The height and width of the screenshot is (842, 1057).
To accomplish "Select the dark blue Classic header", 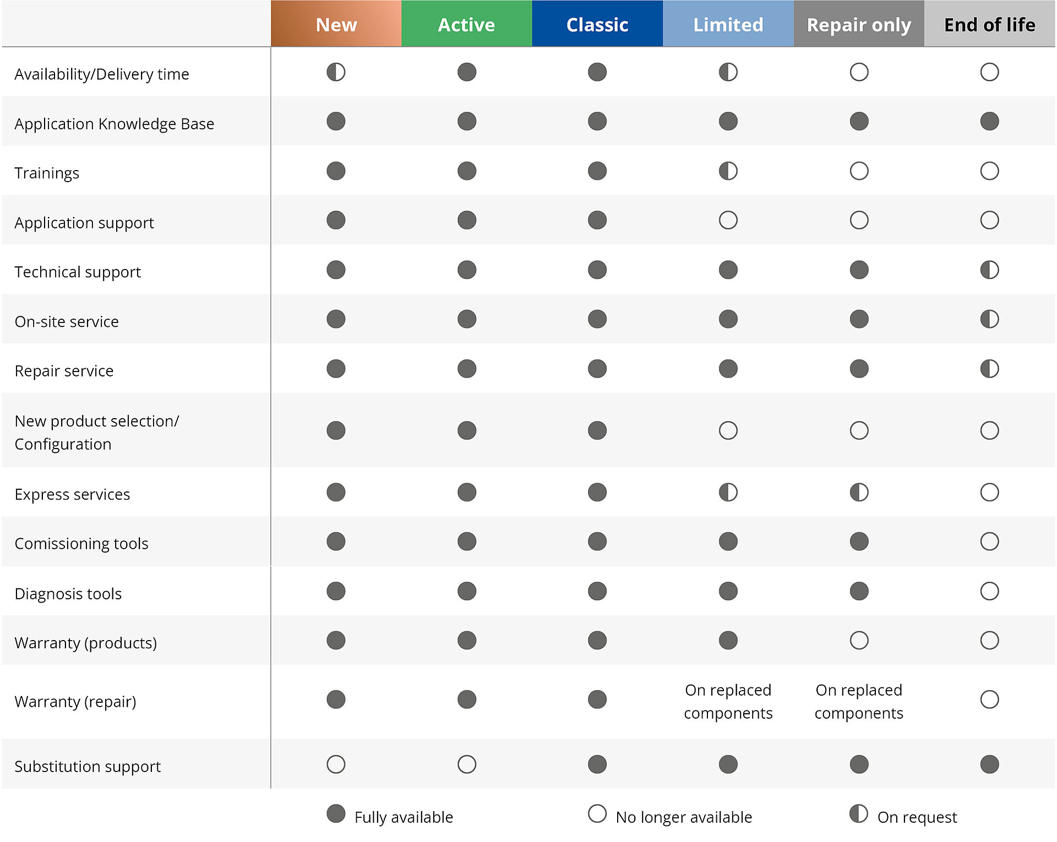I will [x=597, y=24].
